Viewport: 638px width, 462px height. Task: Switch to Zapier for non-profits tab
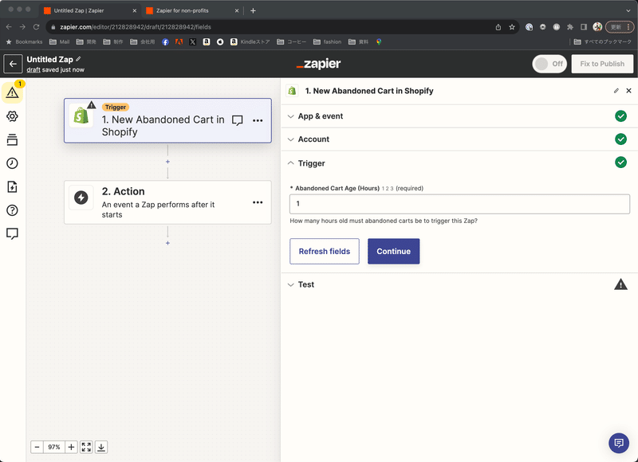coord(192,10)
